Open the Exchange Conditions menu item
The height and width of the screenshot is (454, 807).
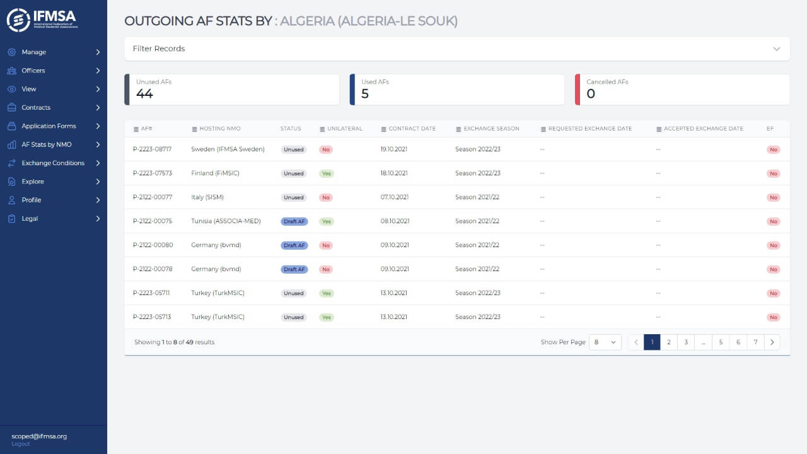(54, 163)
